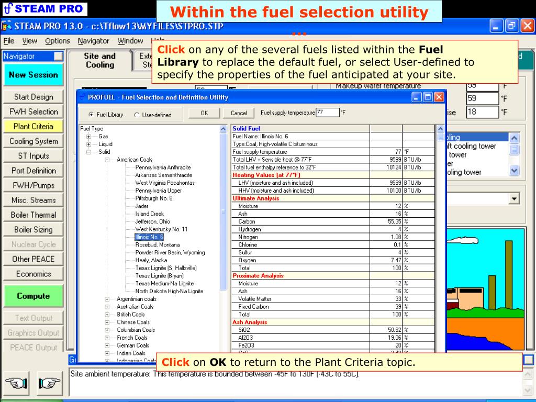Click the green Compute button
This screenshot has height=402, width=536.
pyautogui.click(x=33, y=296)
